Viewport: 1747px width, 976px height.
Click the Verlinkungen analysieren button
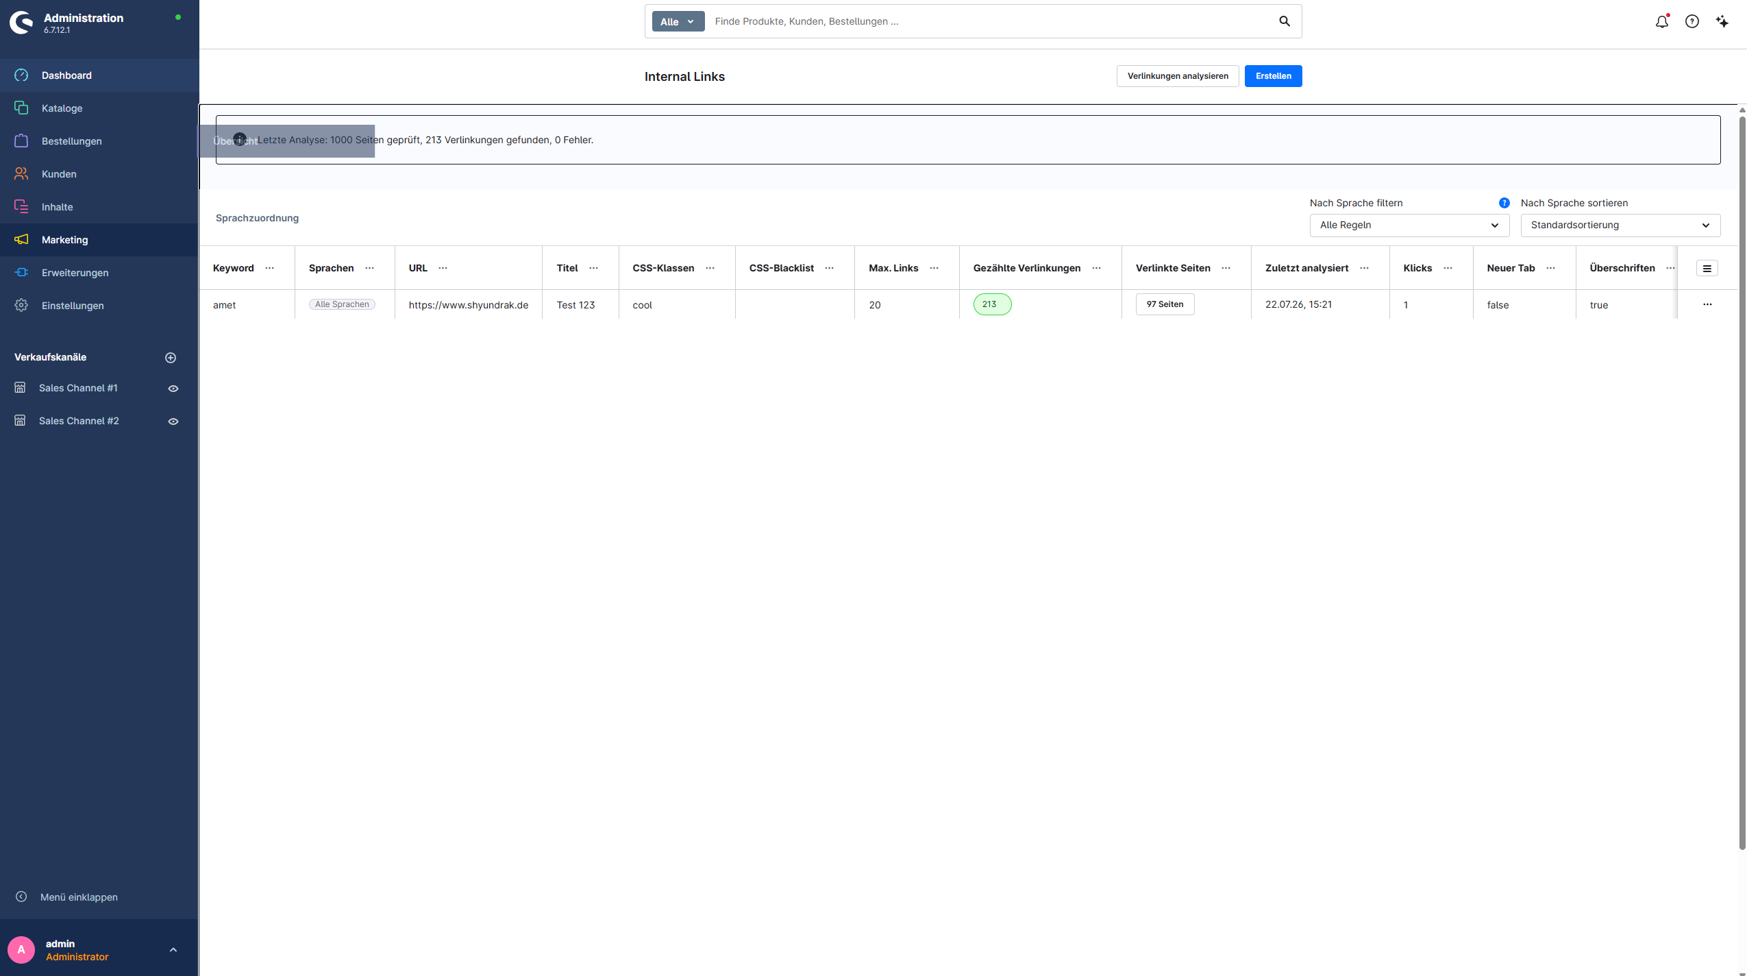(1177, 76)
